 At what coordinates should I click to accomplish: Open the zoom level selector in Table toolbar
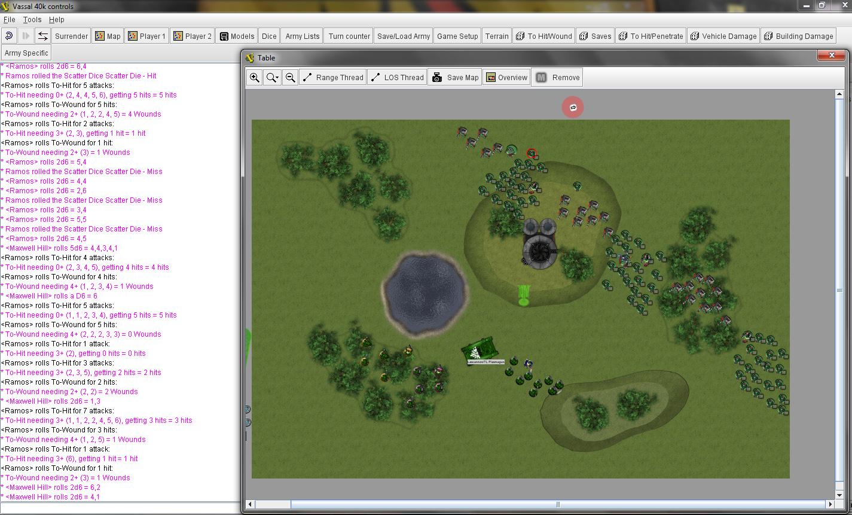click(x=273, y=77)
